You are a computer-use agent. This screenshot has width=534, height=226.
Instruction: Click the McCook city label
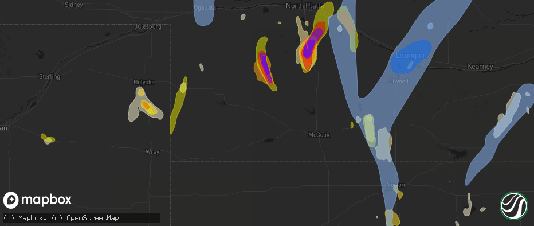pyautogui.click(x=319, y=135)
